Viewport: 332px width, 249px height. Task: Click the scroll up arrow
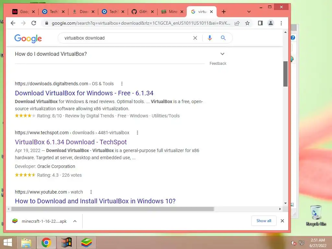coord(285,32)
